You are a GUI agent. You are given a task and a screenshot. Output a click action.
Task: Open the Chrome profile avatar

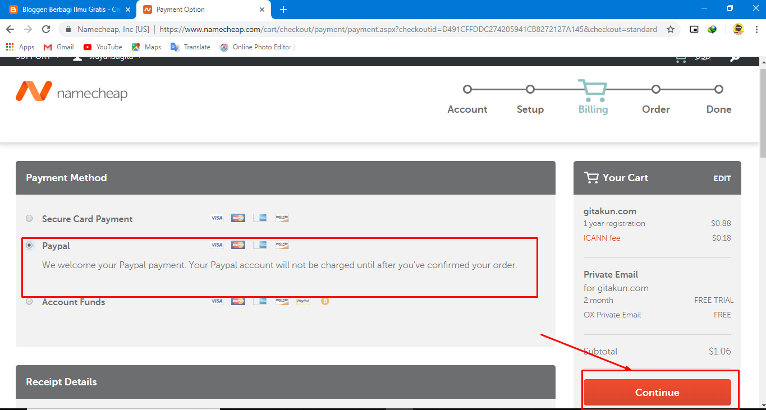click(739, 29)
